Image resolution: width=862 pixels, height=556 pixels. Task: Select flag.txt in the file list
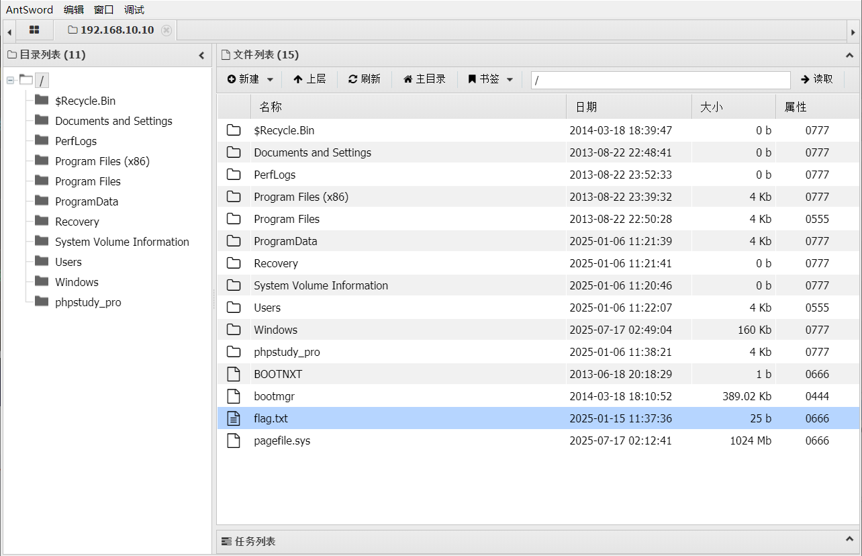tap(538, 418)
